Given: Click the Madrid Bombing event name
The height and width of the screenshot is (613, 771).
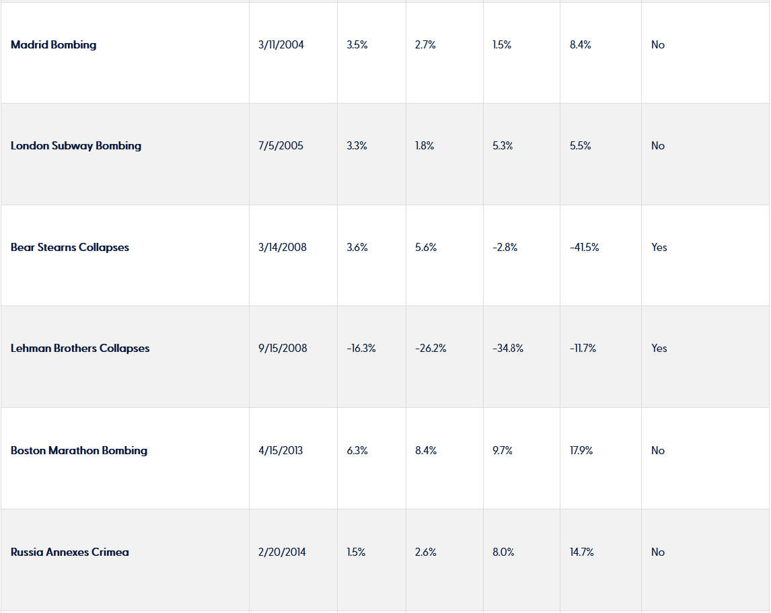Looking at the screenshot, I should pyautogui.click(x=54, y=45).
